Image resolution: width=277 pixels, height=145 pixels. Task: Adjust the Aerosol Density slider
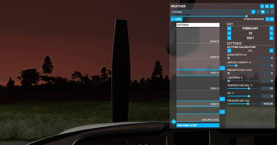(x=236, y=65)
